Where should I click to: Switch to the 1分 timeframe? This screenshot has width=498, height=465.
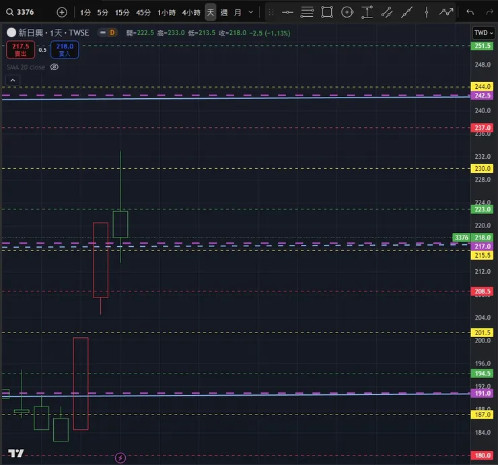click(85, 13)
